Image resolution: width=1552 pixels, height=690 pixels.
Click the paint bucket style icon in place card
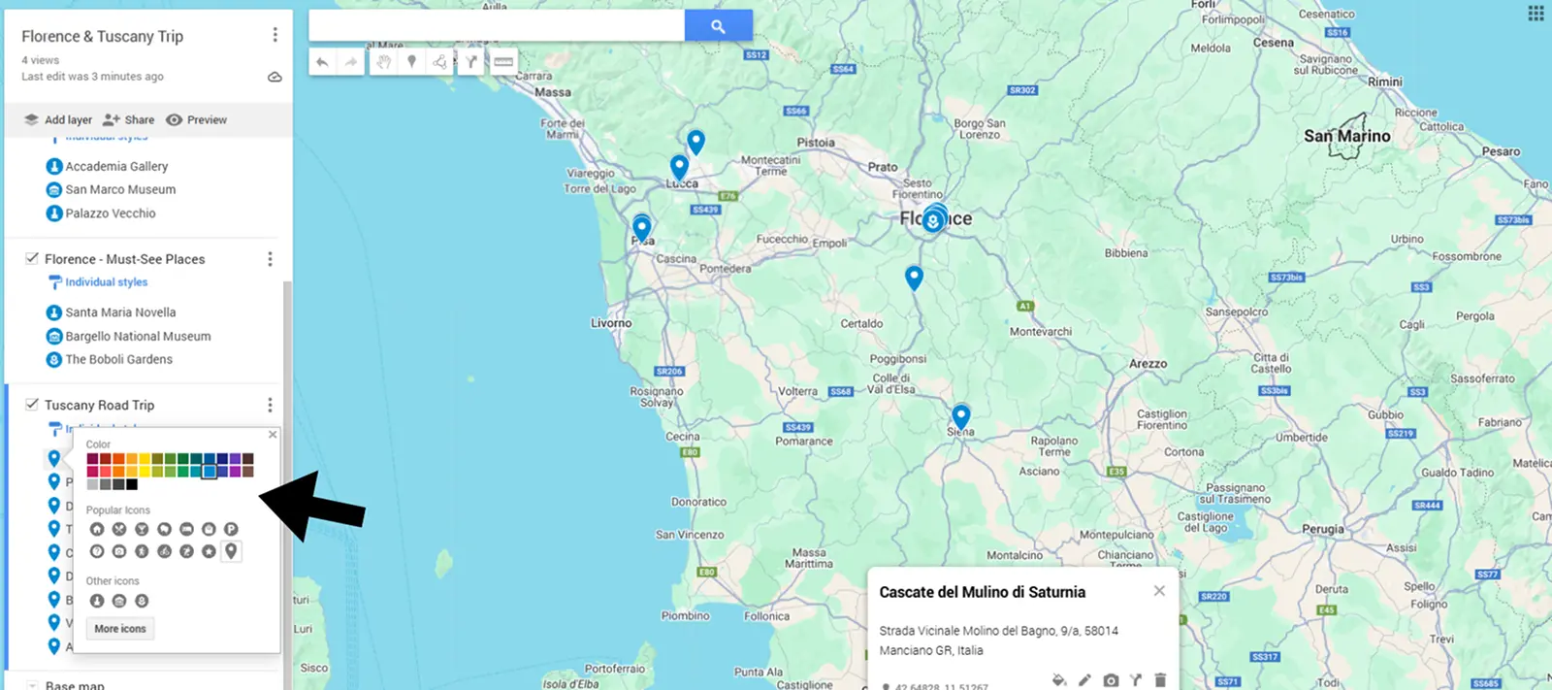1059,680
